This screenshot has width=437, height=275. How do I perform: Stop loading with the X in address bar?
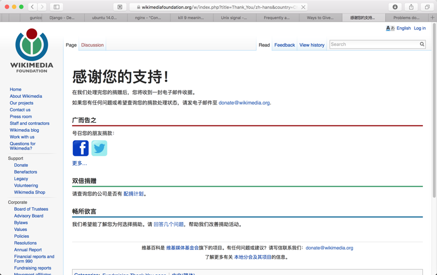(303, 7)
